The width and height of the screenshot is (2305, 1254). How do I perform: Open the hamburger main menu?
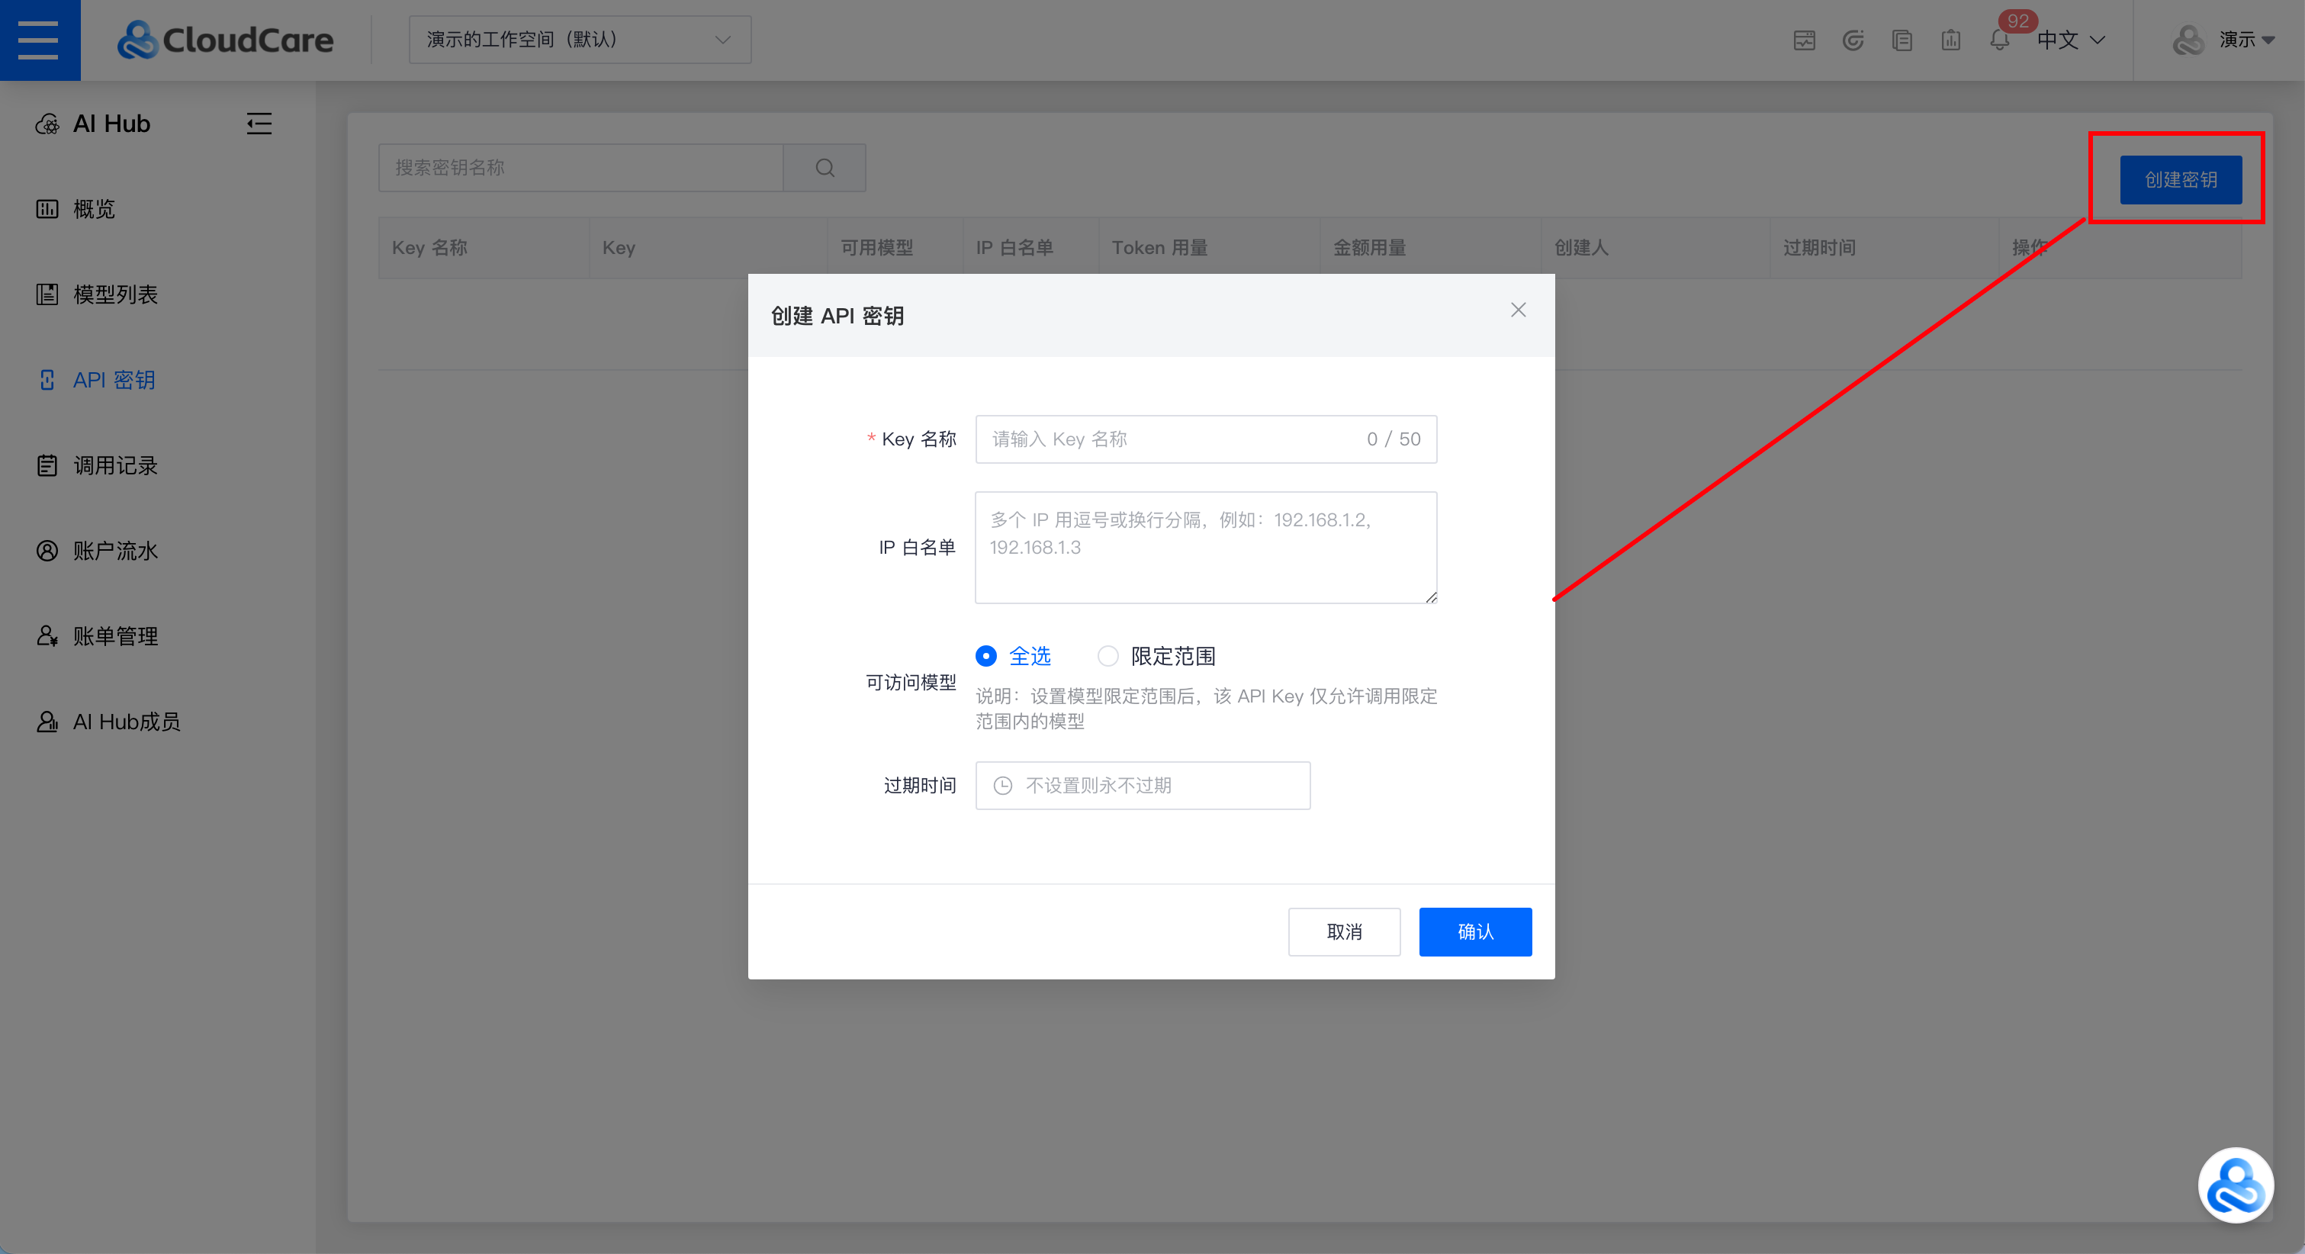[x=40, y=40]
